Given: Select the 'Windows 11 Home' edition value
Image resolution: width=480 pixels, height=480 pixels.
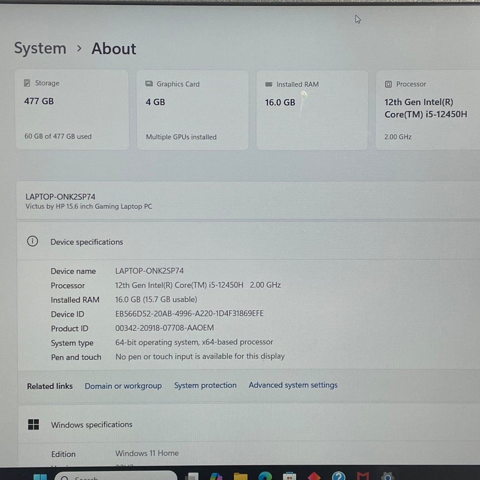Looking at the screenshot, I should pos(147,453).
